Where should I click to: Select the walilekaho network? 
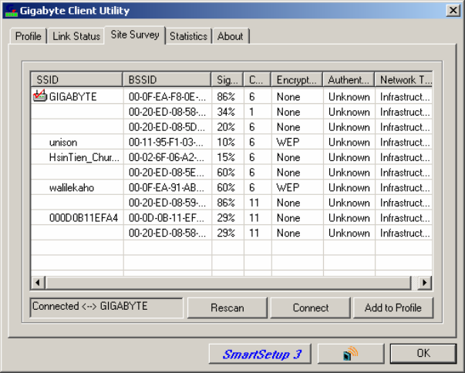pyautogui.click(x=72, y=187)
